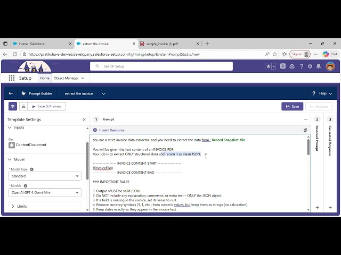Reload the page with refresh icon
This screenshot has height=255, width=341.
point(15,54)
